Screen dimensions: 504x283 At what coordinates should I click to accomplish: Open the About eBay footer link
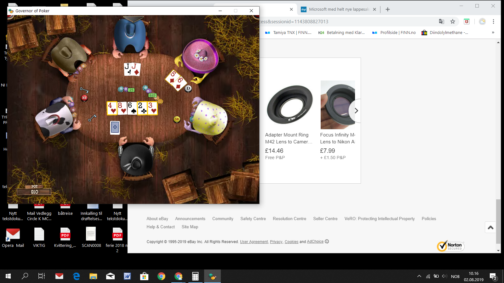point(157,219)
